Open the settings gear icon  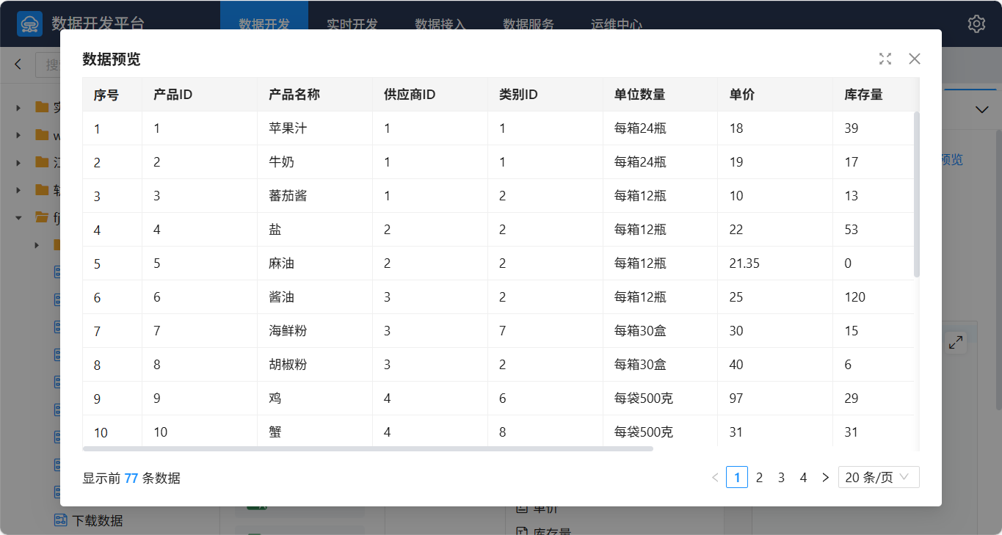[x=976, y=23]
